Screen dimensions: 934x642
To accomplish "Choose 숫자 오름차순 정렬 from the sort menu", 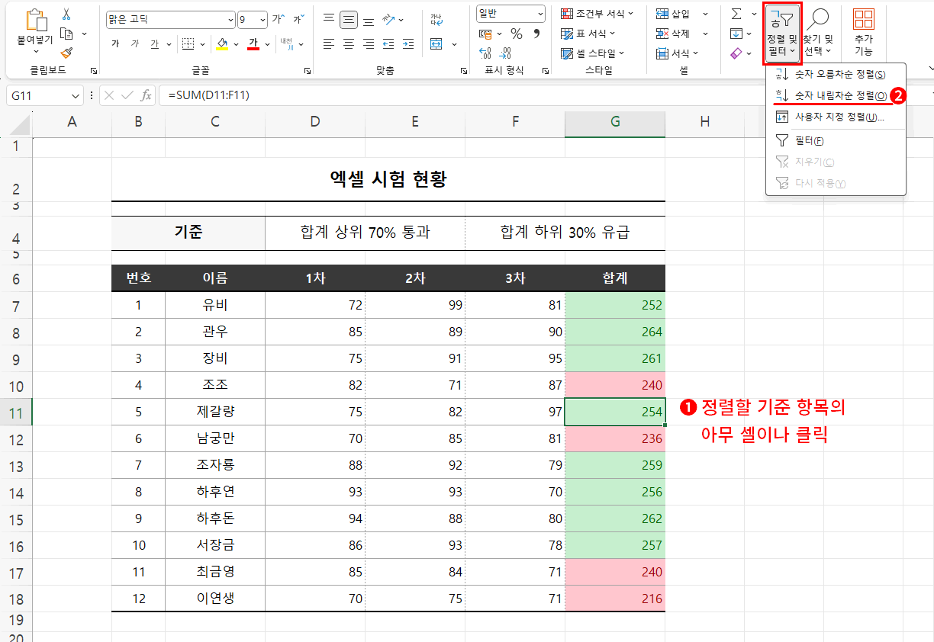I will click(836, 75).
